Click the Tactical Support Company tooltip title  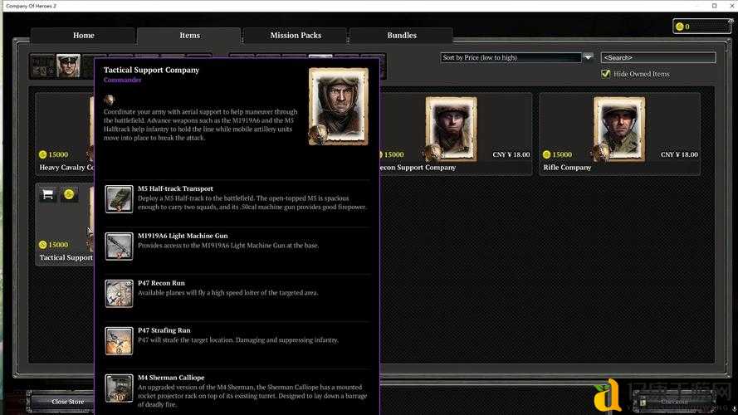151,70
